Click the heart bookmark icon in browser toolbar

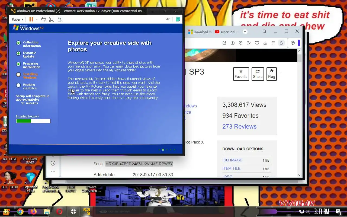pos(257,43)
